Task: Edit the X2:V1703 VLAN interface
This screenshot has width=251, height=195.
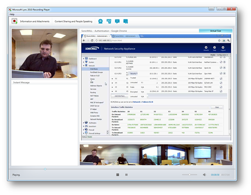Action: (x=221, y=73)
